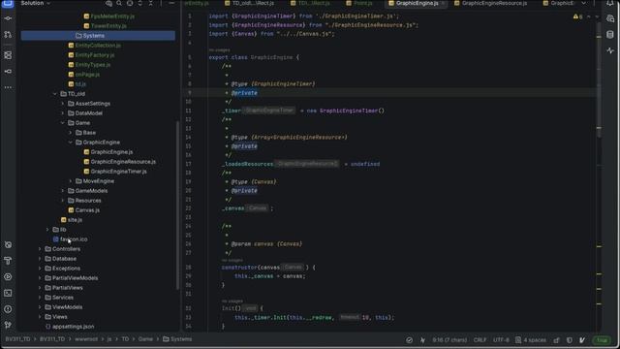The height and width of the screenshot is (349, 620).
Task: Expand the AssetSettings folder
Action: click(62, 104)
